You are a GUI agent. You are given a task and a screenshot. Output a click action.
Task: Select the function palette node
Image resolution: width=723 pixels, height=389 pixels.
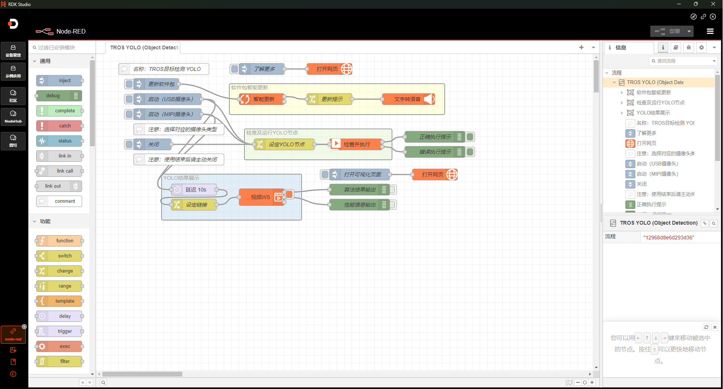click(59, 241)
